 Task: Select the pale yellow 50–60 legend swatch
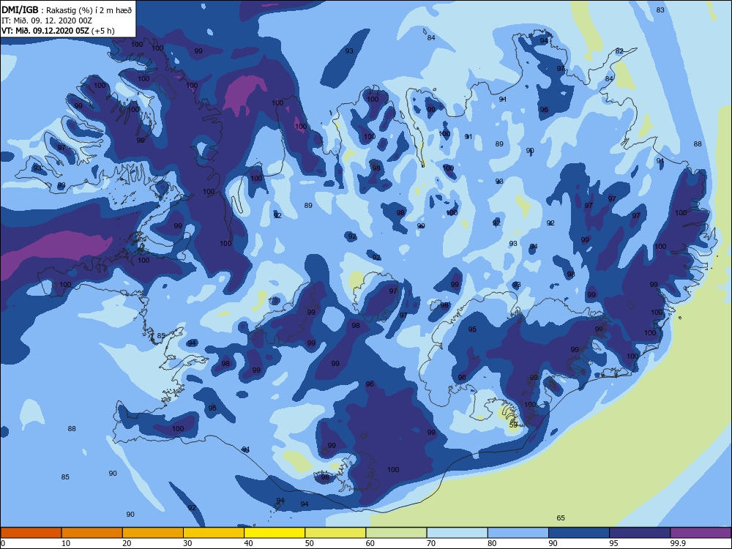[x=335, y=533]
